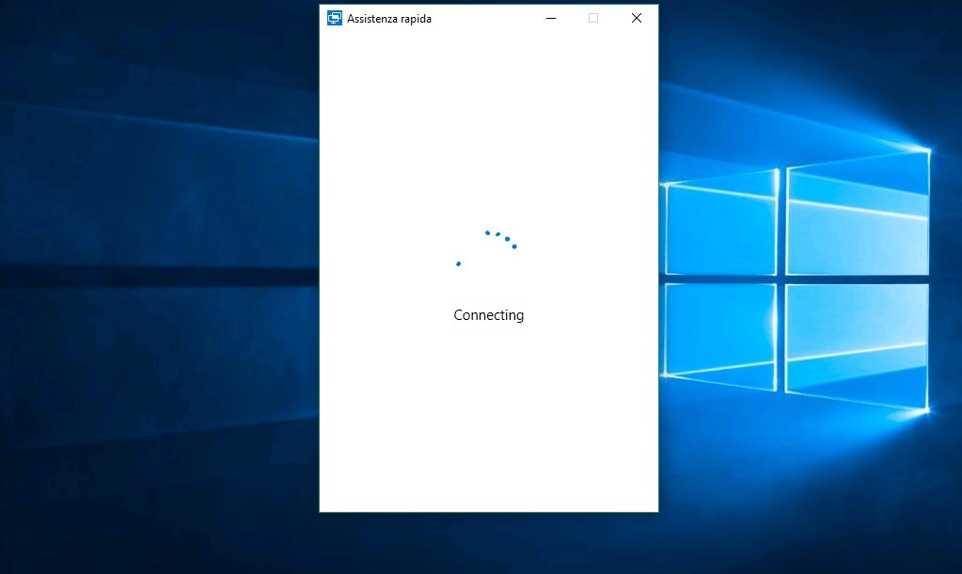Minimize the Assistenza rapida window
Screen dimensions: 962x574
coord(551,18)
